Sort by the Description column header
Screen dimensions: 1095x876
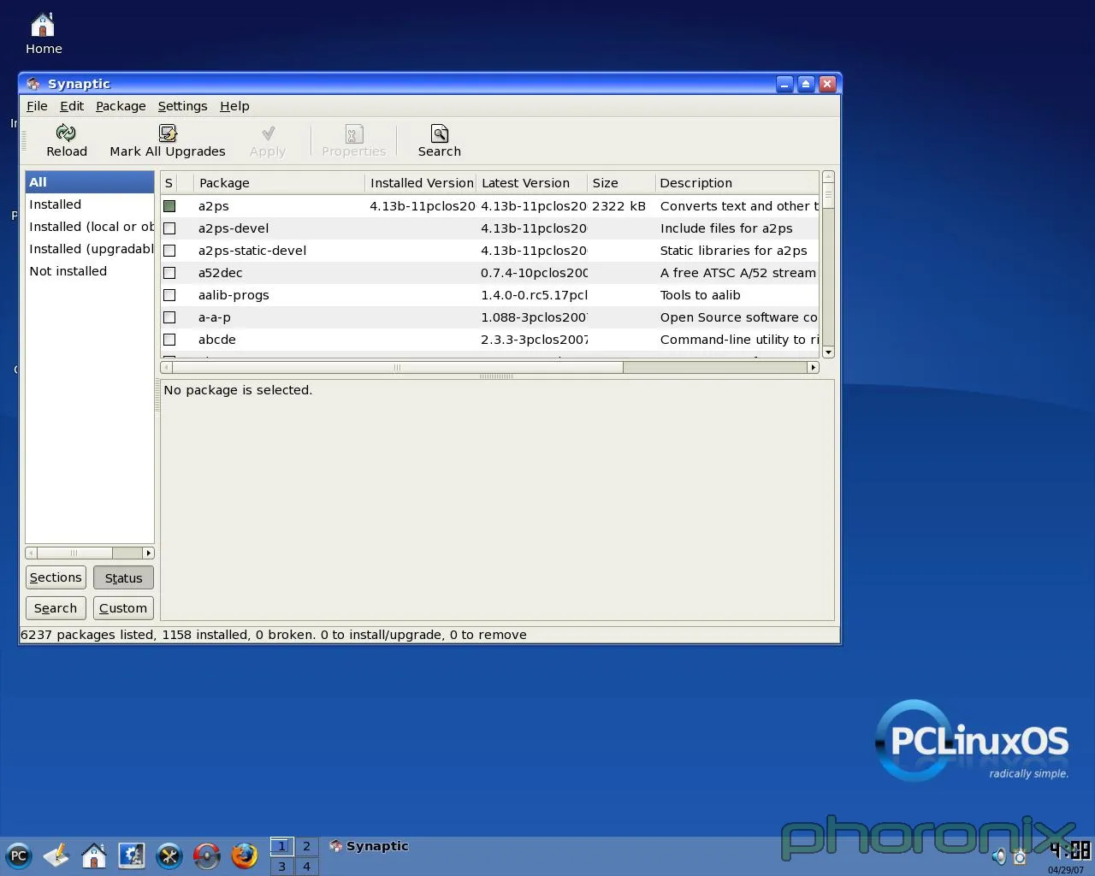coord(737,183)
